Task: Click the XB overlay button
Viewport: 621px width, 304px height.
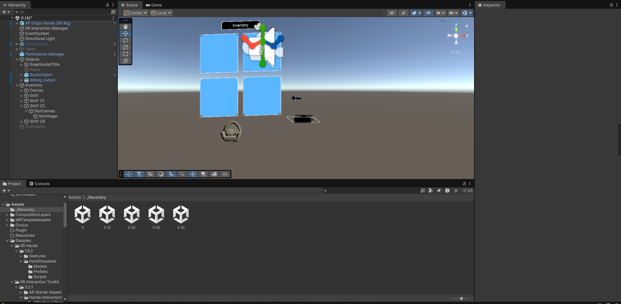Action: [225, 174]
